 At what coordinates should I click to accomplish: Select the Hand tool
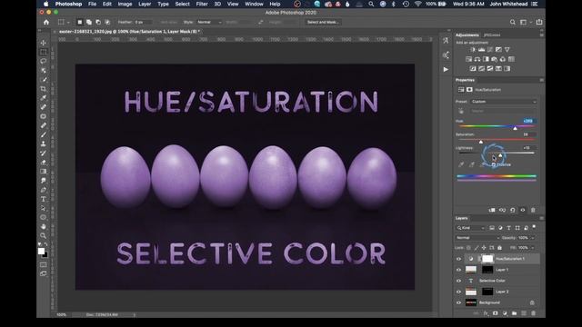coord(44,226)
